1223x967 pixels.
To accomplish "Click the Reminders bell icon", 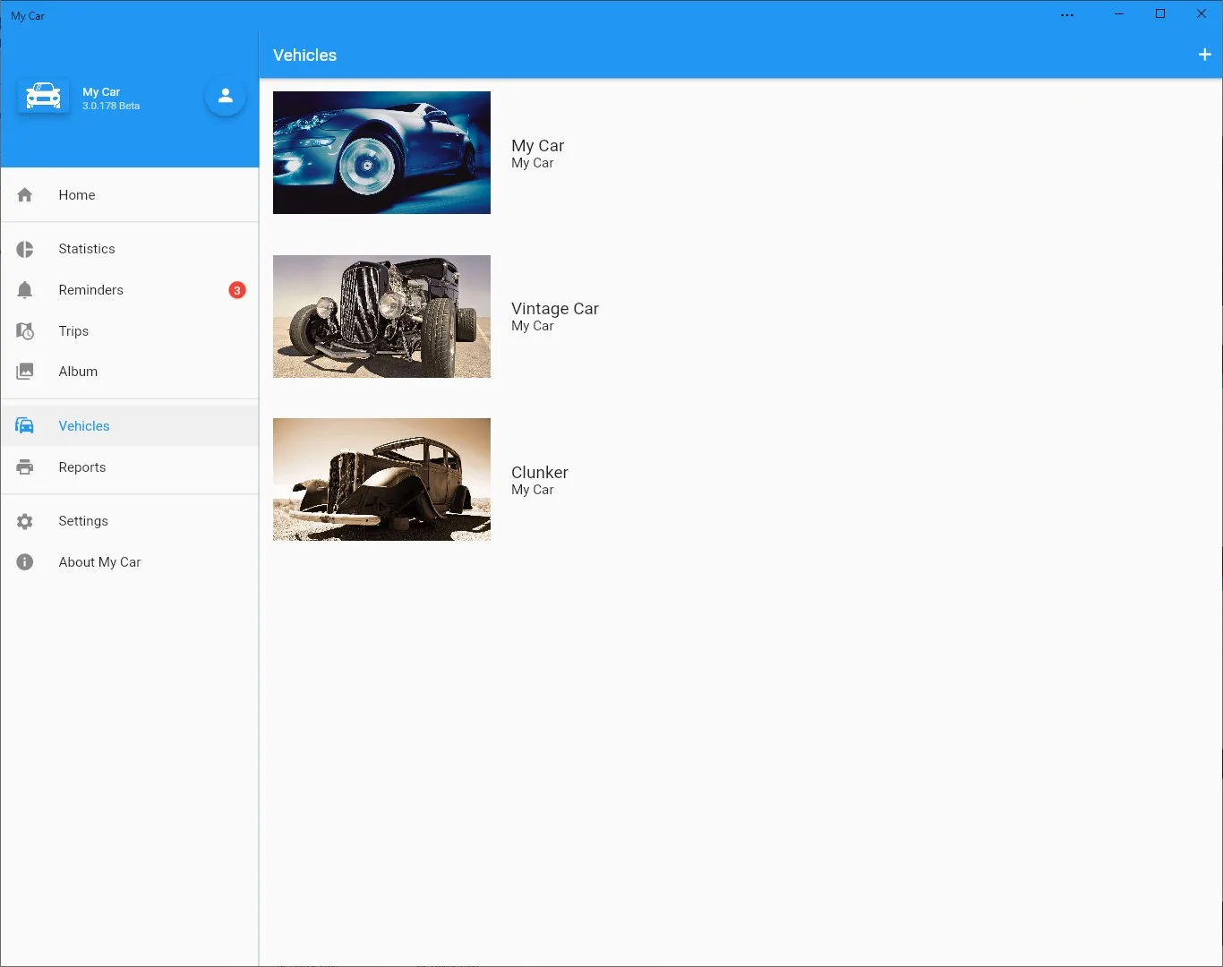I will pyautogui.click(x=25, y=290).
